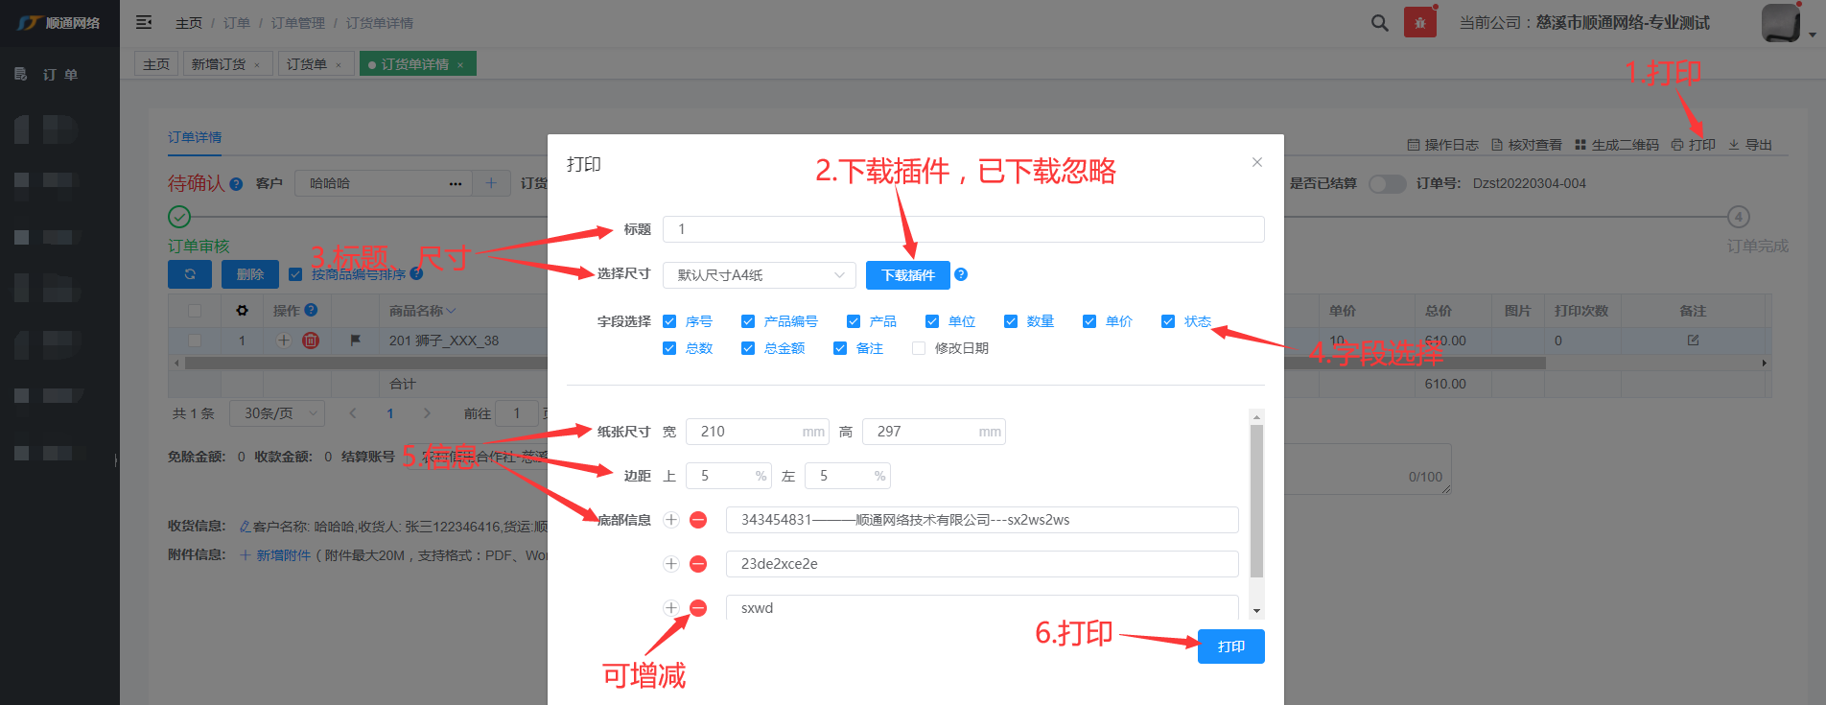Click the help icon beside 下载插件

[x=961, y=274]
